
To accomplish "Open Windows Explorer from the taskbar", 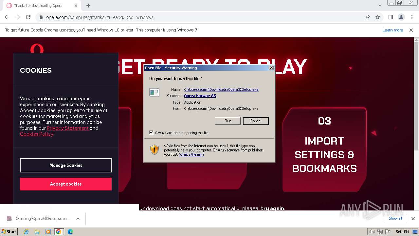I will point(37,232).
